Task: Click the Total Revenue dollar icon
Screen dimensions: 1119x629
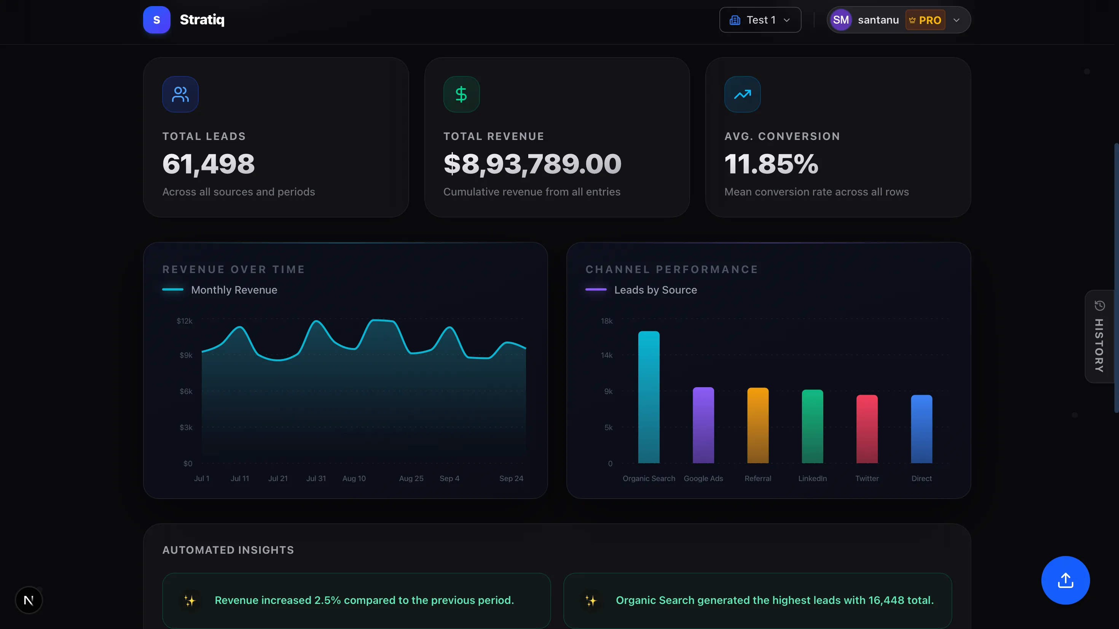Action: pyautogui.click(x=461, y=94)
